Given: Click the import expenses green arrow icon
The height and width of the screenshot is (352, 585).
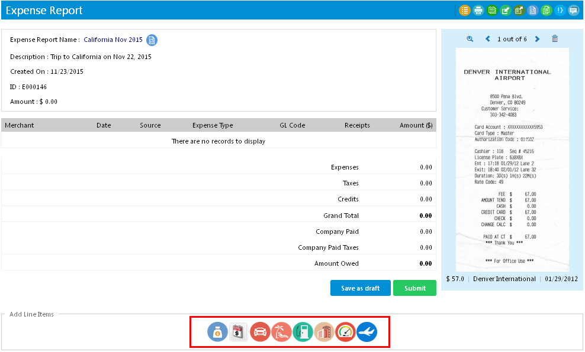Looking at the screenshot, I should [x=506, y=10].
